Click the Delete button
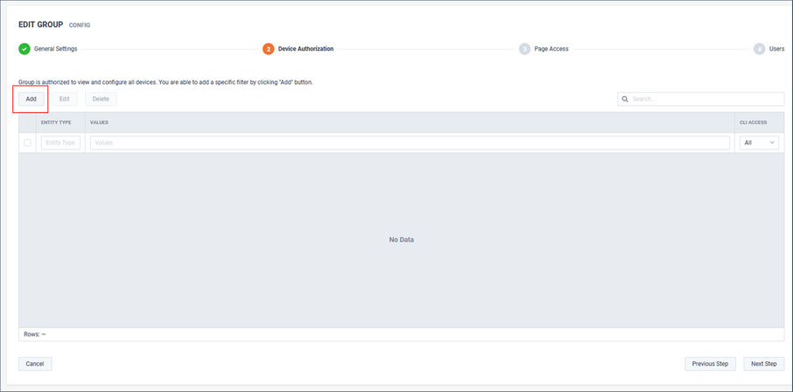This screenshot has width=793, height=392. [x=101, y=99]
